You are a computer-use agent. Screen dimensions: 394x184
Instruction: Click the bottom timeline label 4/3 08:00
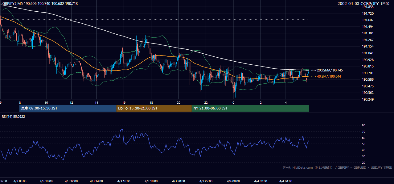click(20, 181)
